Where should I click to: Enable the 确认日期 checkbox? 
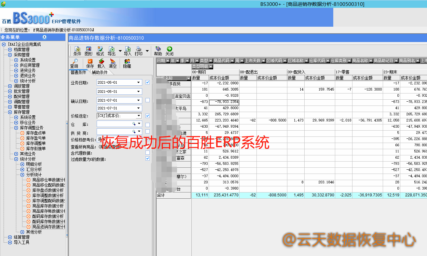coord(147,100)
